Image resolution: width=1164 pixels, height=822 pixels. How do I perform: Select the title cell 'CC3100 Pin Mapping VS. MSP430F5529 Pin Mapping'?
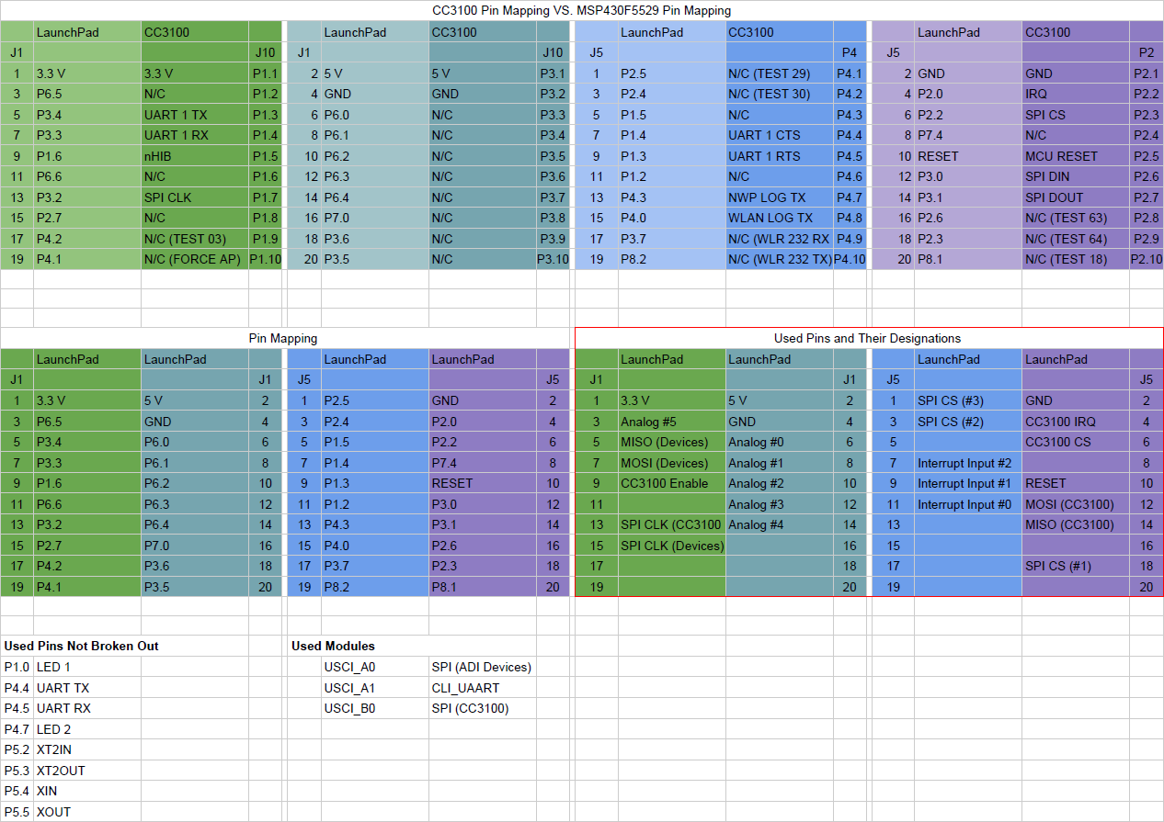pos(582,11)
